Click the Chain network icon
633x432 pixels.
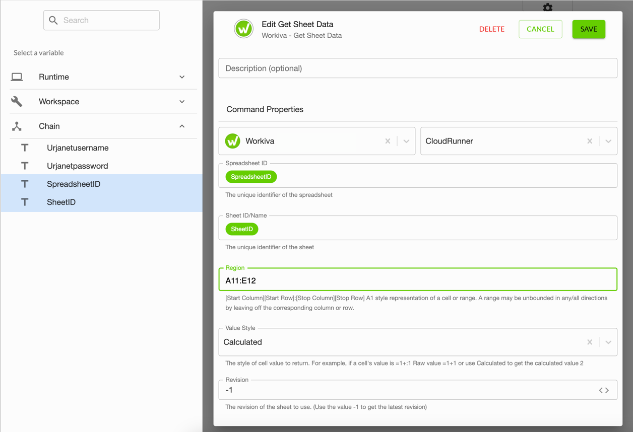[x=17, y=126]
